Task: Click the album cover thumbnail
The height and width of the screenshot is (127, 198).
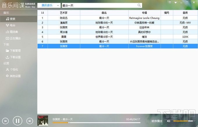Action: (43, 121)
